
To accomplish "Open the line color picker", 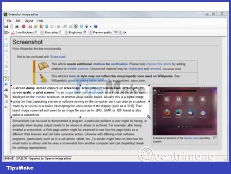I will click(x=13, y=32).
